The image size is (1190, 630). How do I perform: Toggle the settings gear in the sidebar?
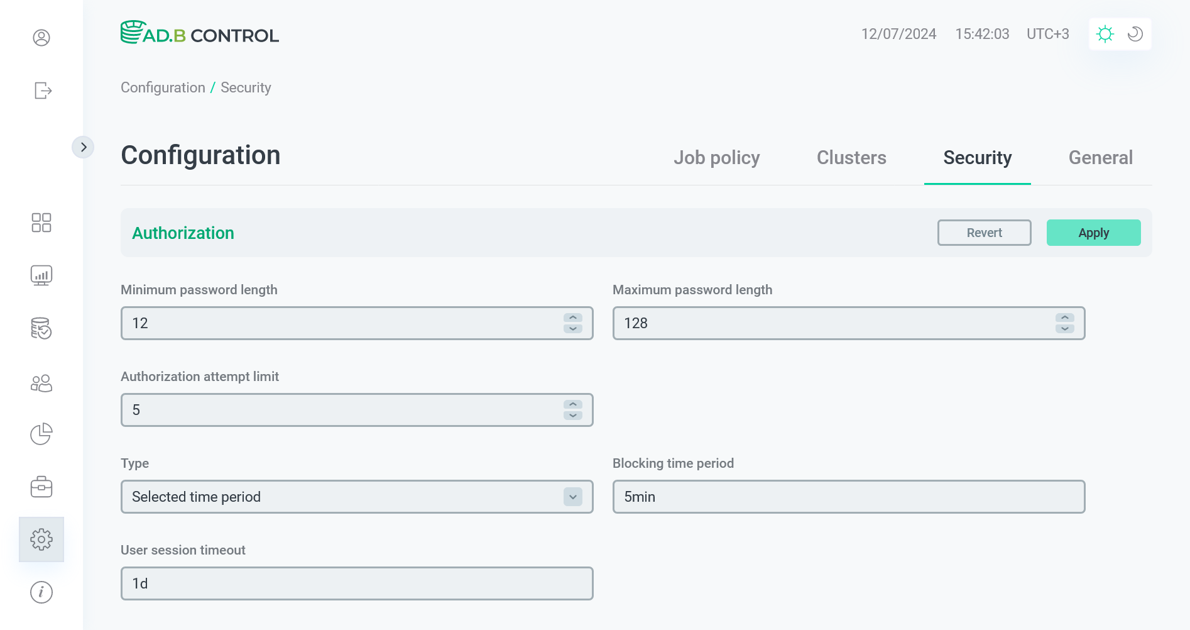coord(41,539)
